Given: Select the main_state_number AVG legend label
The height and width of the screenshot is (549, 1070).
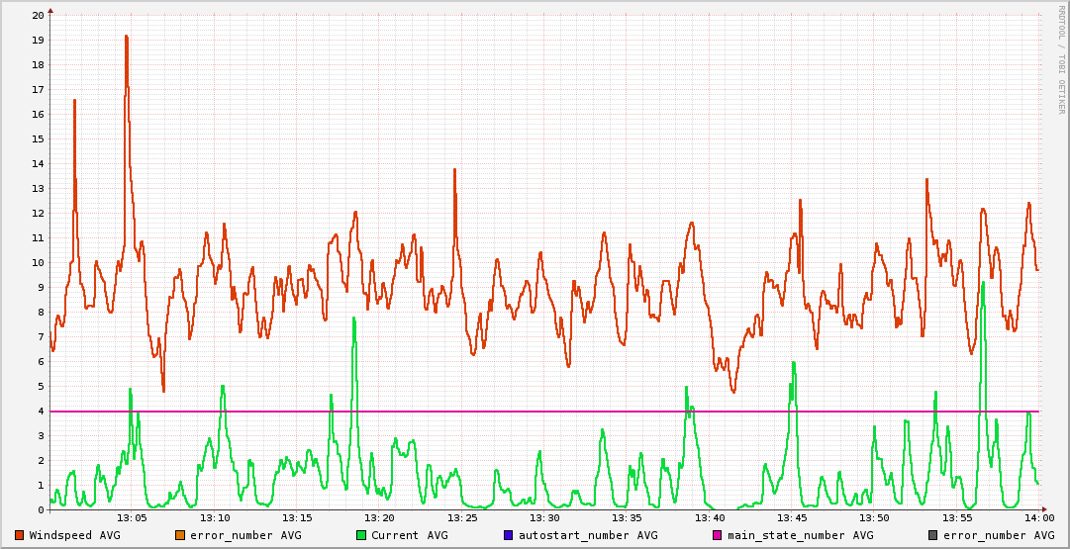Looking at the screenshot, I should pyautogui.click(x=800, y=535).
